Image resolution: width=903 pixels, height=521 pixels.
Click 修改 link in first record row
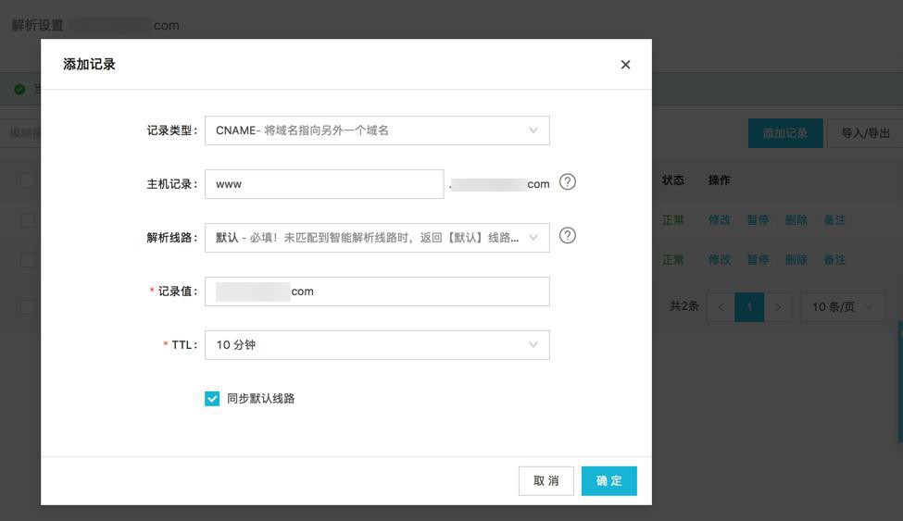[x=720, y=220]
